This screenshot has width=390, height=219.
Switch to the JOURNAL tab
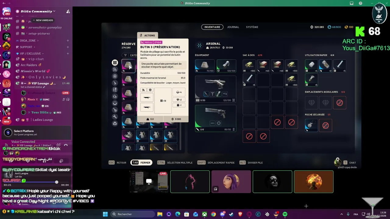233,27
